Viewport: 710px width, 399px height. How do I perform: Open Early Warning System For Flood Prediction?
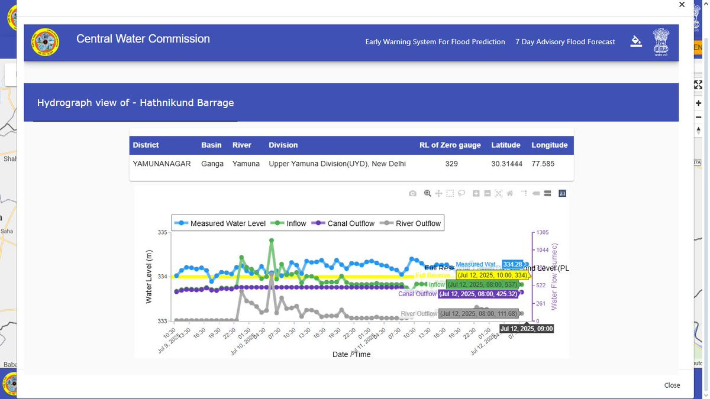[x=435, y=42]
